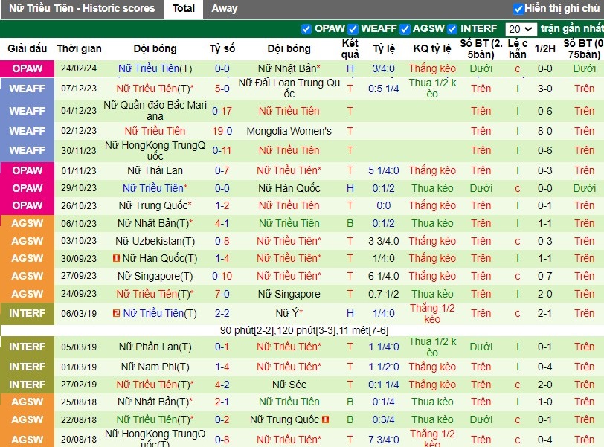Click red card icon beside Nữ Trung Quốc 22/08/18
The image size is (604, 447).
tap(326, 419)
